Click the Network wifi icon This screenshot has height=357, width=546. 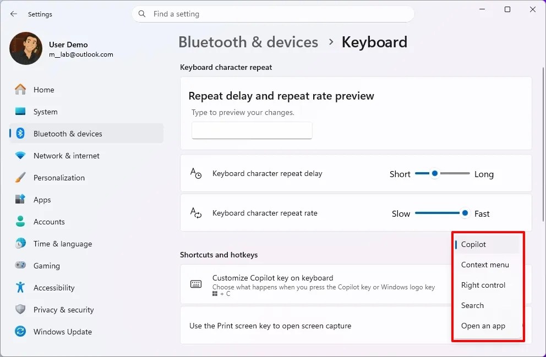pos(20,156)
